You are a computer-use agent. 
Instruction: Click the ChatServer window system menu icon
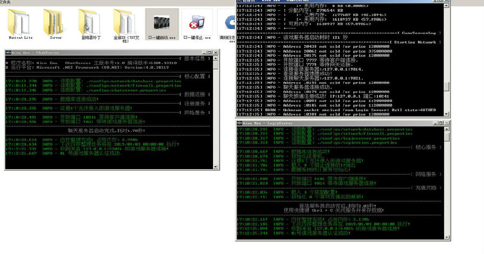click(9, 53)
